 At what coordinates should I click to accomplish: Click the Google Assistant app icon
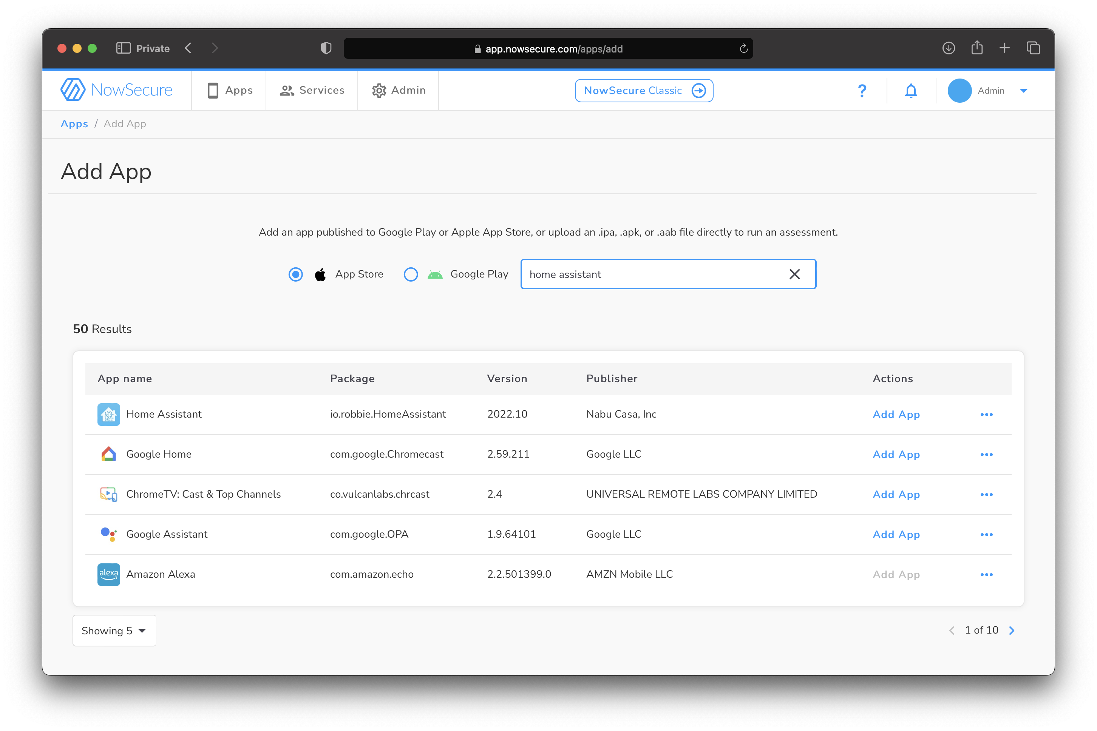tap(109, 534)
